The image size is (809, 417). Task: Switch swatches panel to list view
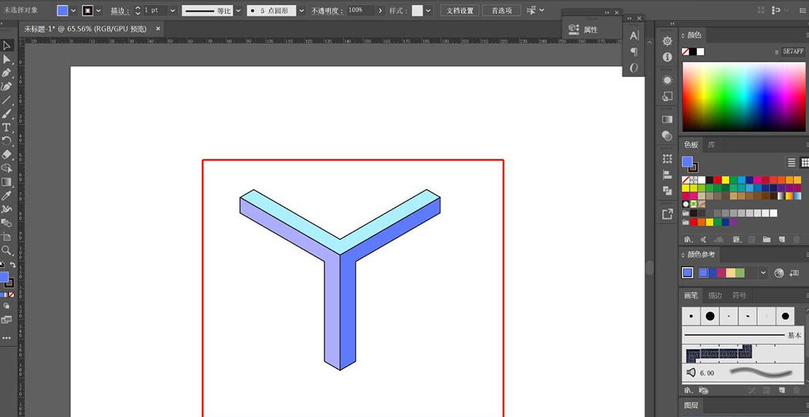[x=792, y=162]
